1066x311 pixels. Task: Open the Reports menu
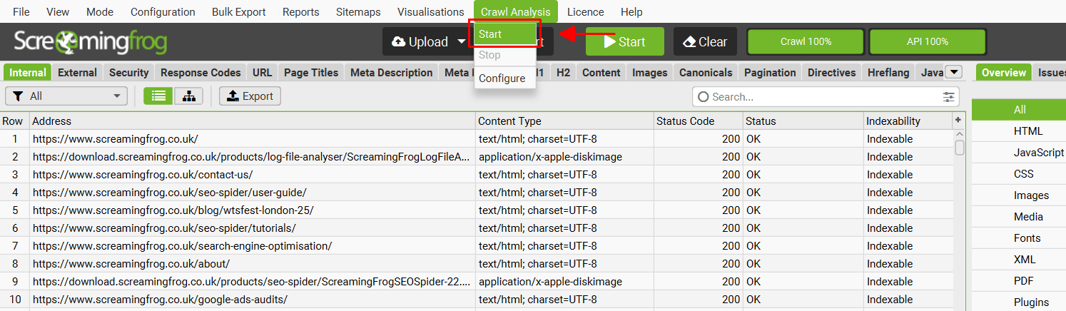point(301,11)
